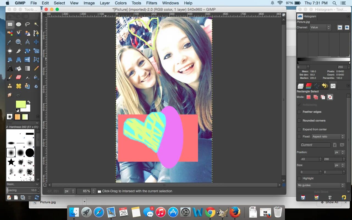Activate the Paintbrush tool

(x=10, y=77)
